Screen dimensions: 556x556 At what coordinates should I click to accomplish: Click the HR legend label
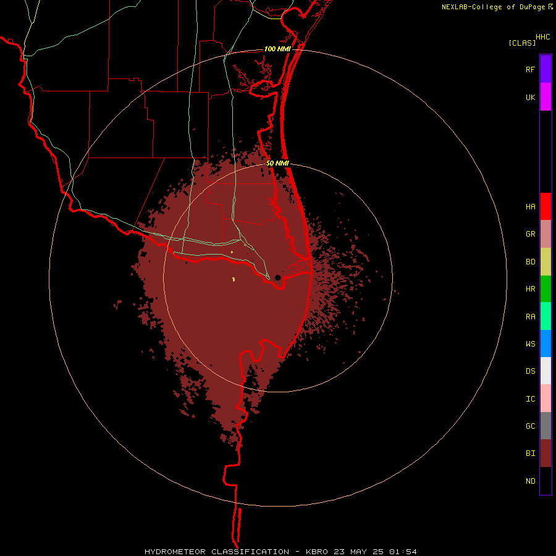(530, 289)
